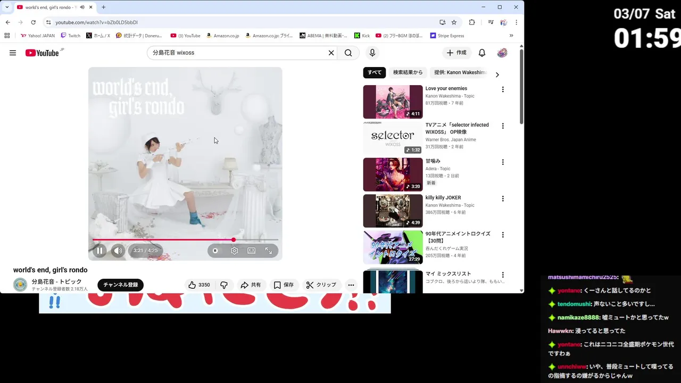Open a new tab with the plus button
Viewport: 681px width, 383px height.
[104, 7]
